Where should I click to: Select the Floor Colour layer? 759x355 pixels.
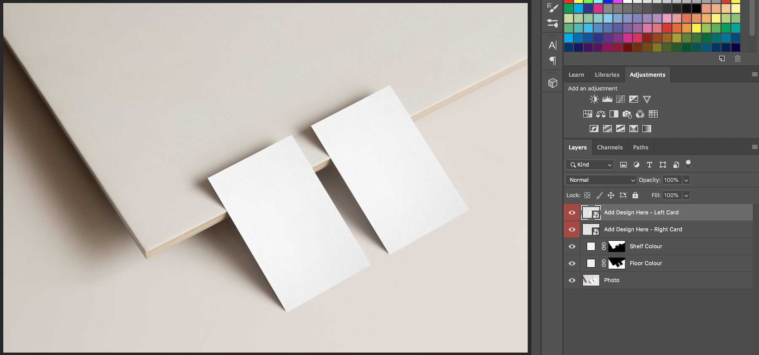click(x=646, y=264)
